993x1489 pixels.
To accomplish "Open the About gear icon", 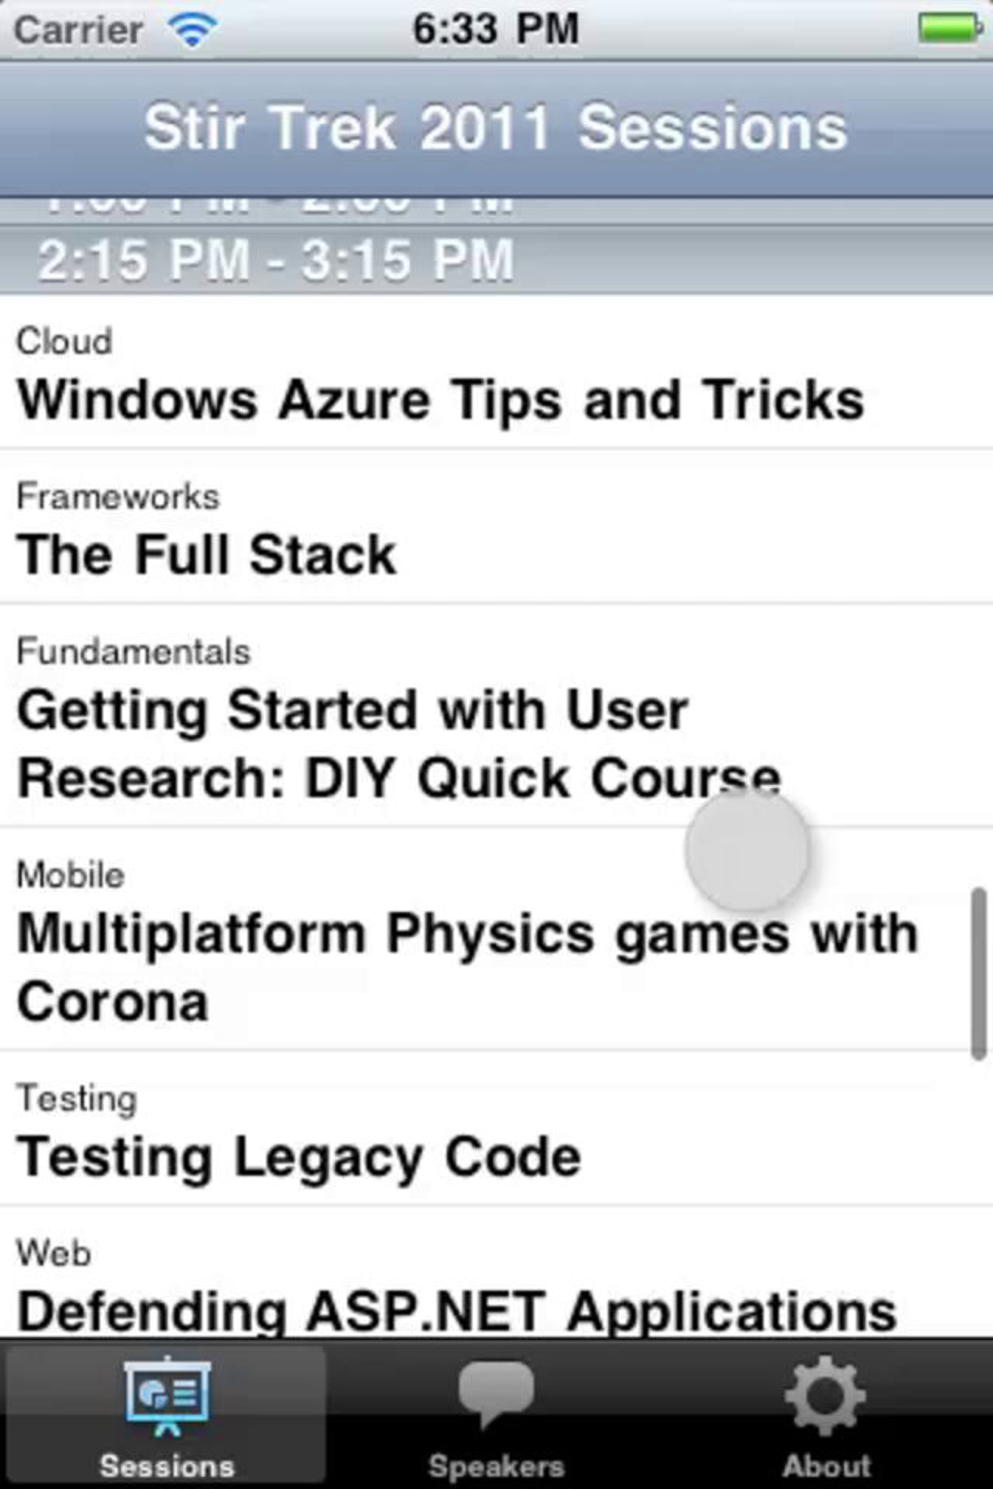I will [825, 1395].
